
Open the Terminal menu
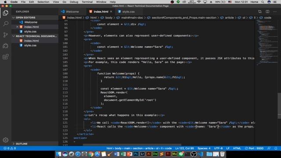pos(87,2)
